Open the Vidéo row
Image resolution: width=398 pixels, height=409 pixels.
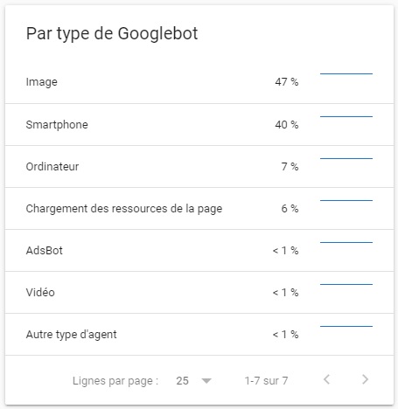(x=199, y=292)
